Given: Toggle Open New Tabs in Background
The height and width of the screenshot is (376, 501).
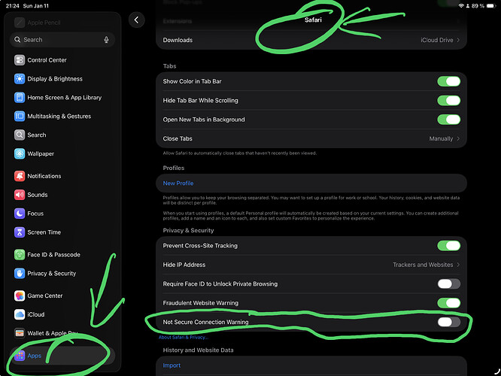Looking at the screenshot, I should [x=448, y=120].
